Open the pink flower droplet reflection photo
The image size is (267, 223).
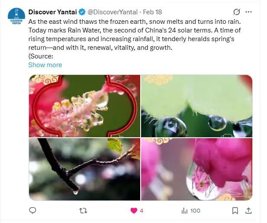click(196, 169)
